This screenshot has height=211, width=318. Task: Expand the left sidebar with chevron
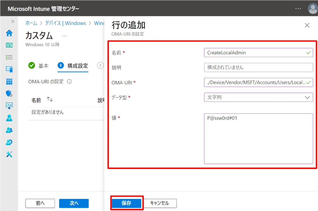[12, 21]
